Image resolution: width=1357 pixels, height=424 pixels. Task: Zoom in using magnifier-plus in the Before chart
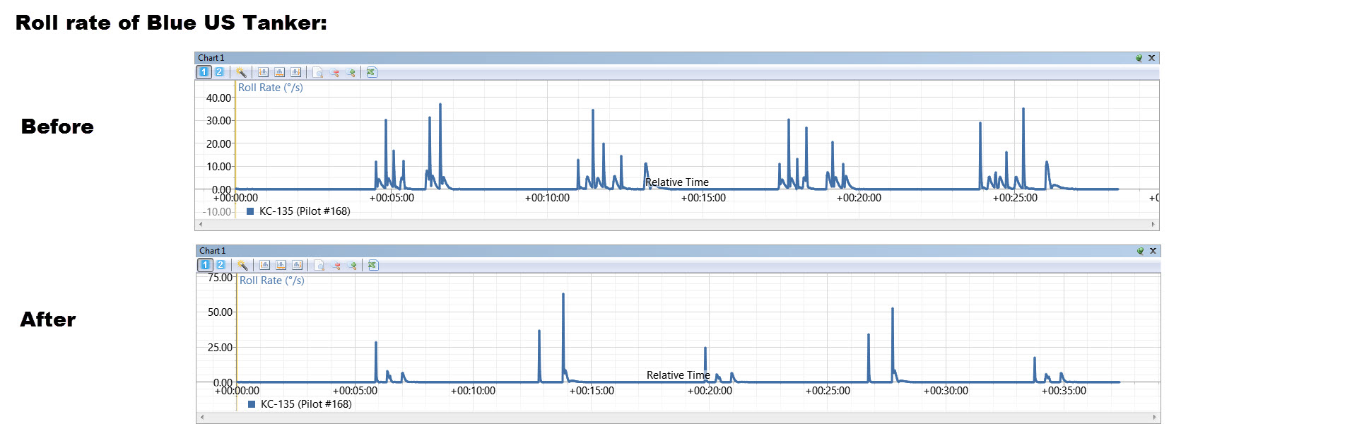click(351, 72)
